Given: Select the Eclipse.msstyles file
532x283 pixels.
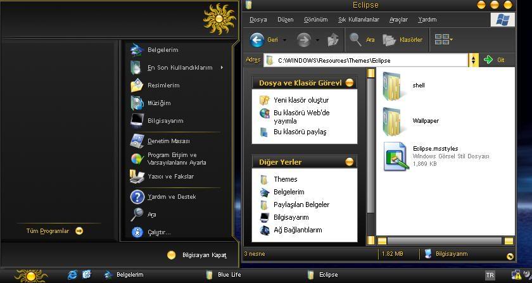Looking at the screenshot, I should [x=436, y=156].
